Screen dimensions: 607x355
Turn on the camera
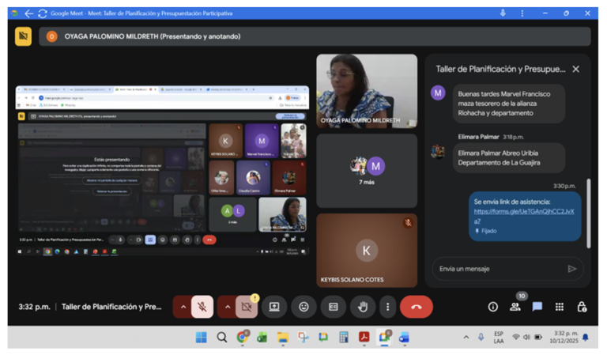click(247, 307)
